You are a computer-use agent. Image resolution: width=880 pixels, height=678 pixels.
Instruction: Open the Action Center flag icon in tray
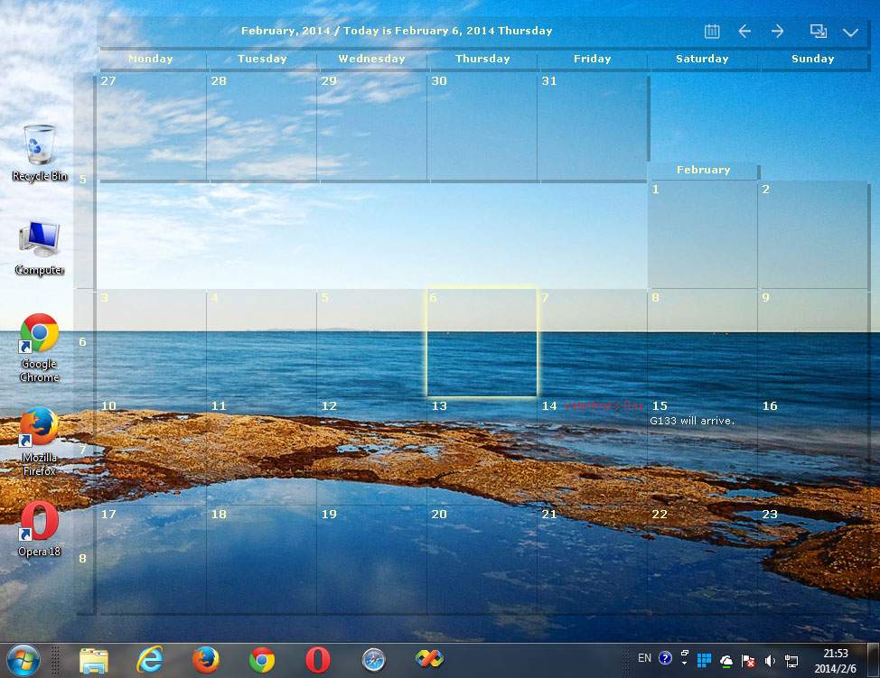[x=747, y=660]
